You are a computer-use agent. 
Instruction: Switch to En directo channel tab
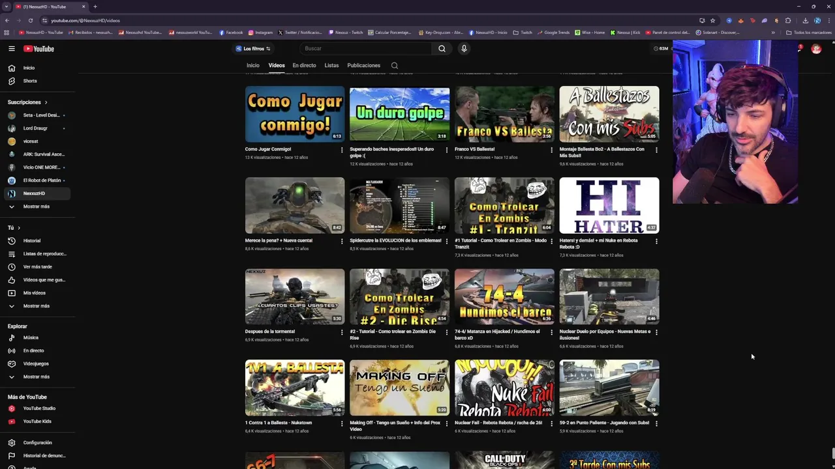[x=304, y=65]
